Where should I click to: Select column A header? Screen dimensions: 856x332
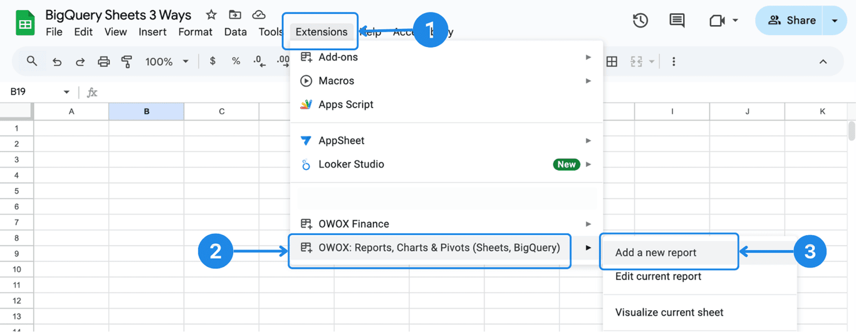click(x=71, y=111)
